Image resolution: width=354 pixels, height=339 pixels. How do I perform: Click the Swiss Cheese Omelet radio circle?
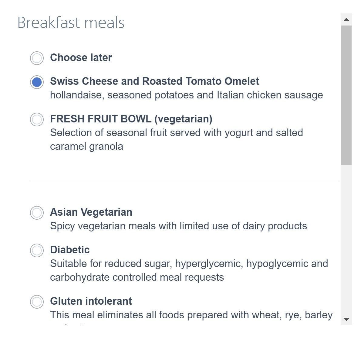pyautogui.click(x=37, y=82)
